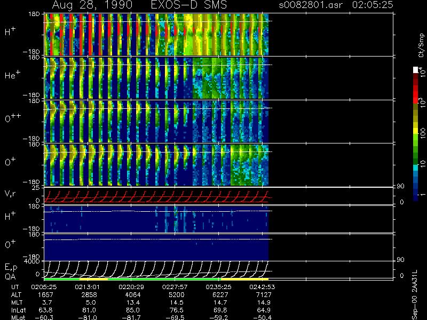Click the 'QA' row label
427x320 pixels.
(x=10, y=277)
